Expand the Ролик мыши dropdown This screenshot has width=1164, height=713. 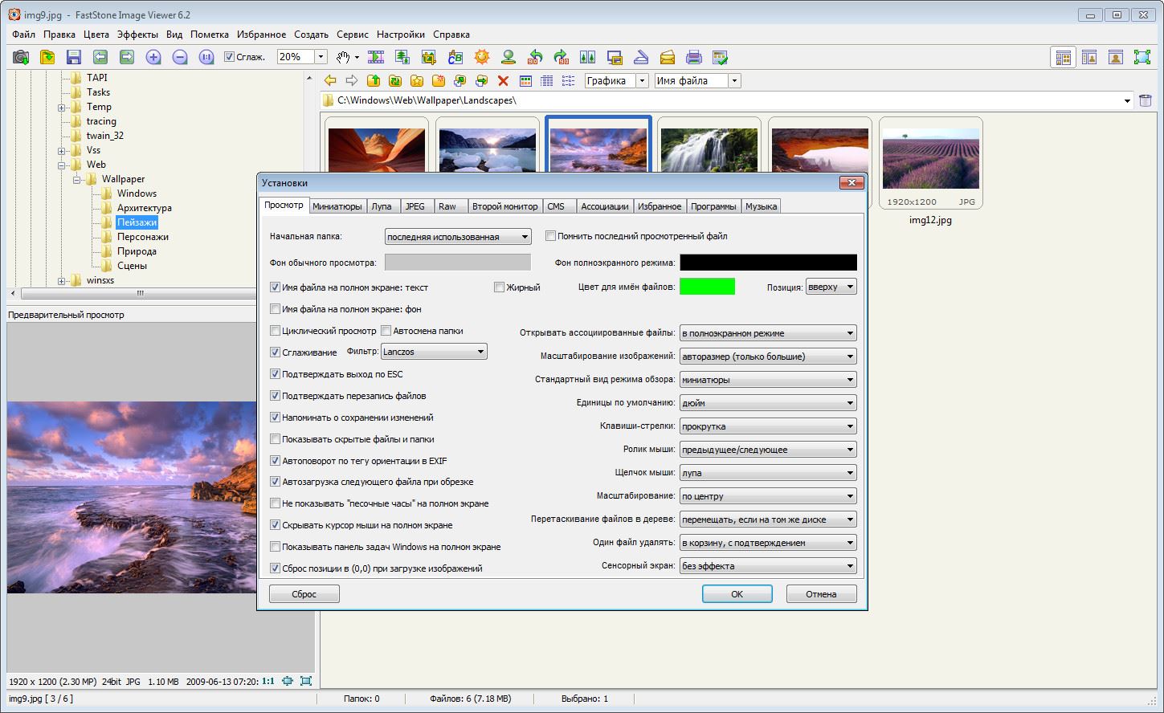(768, 450)
